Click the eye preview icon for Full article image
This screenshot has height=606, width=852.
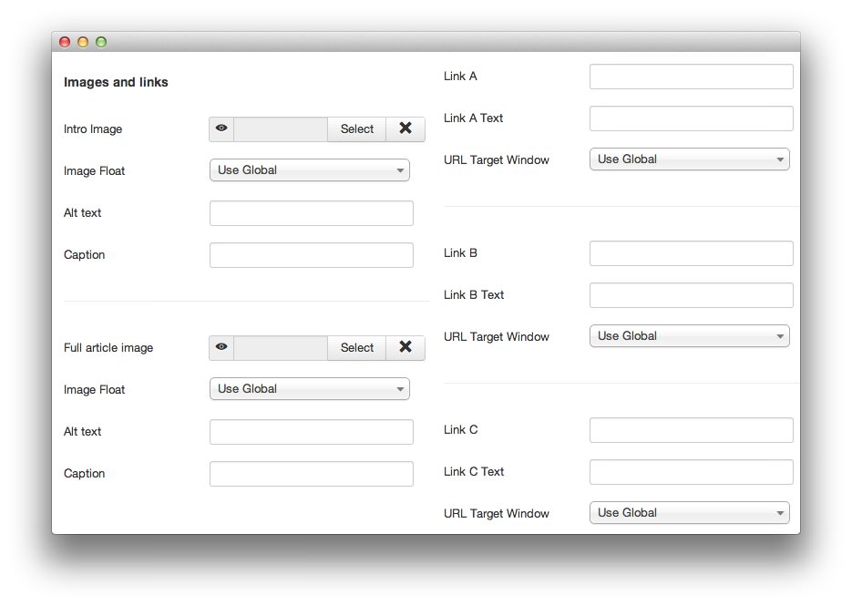tap(221, 348)
